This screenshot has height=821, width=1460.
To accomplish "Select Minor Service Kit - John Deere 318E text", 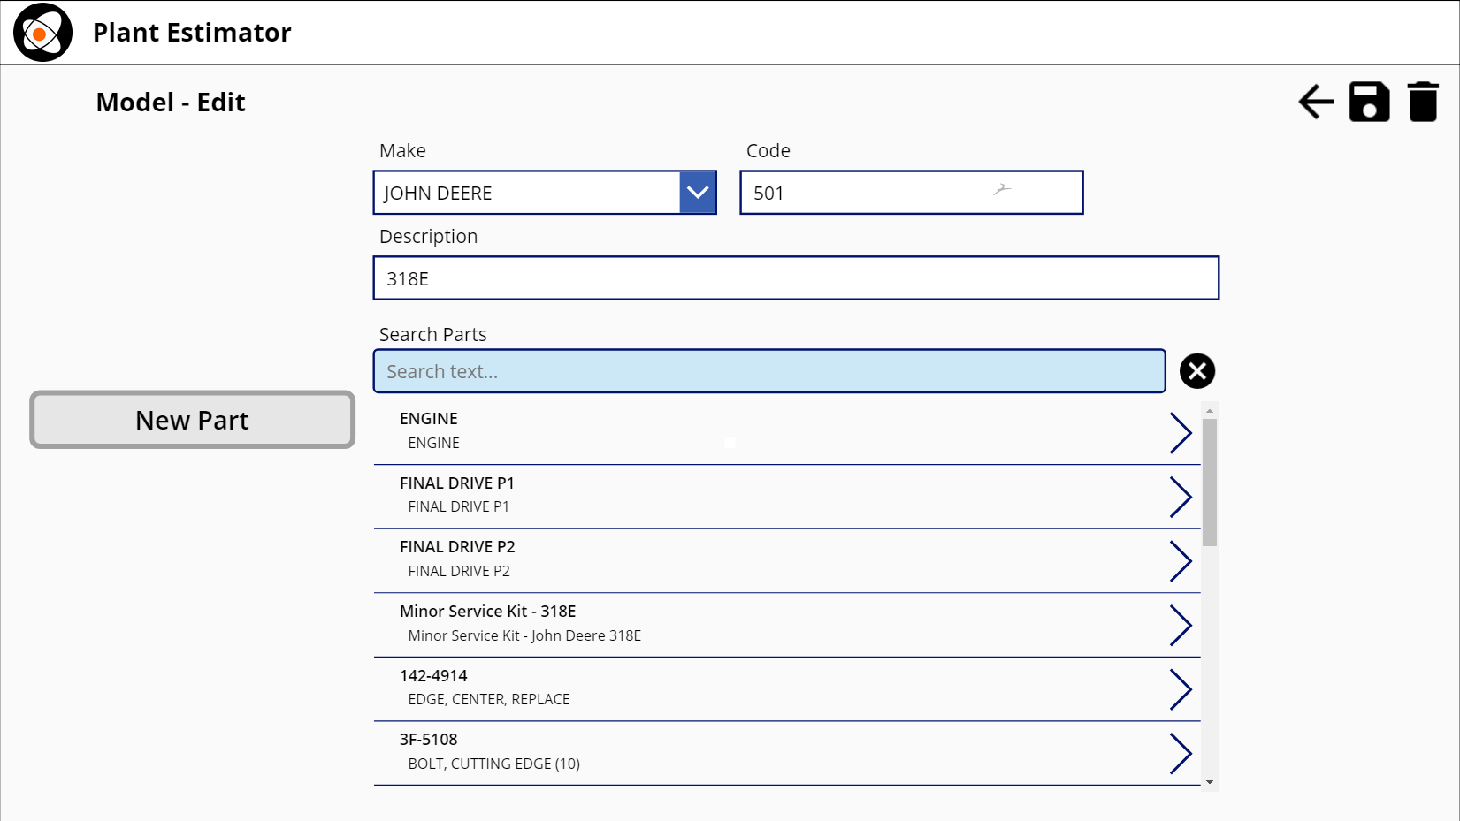I will point(524,635).
